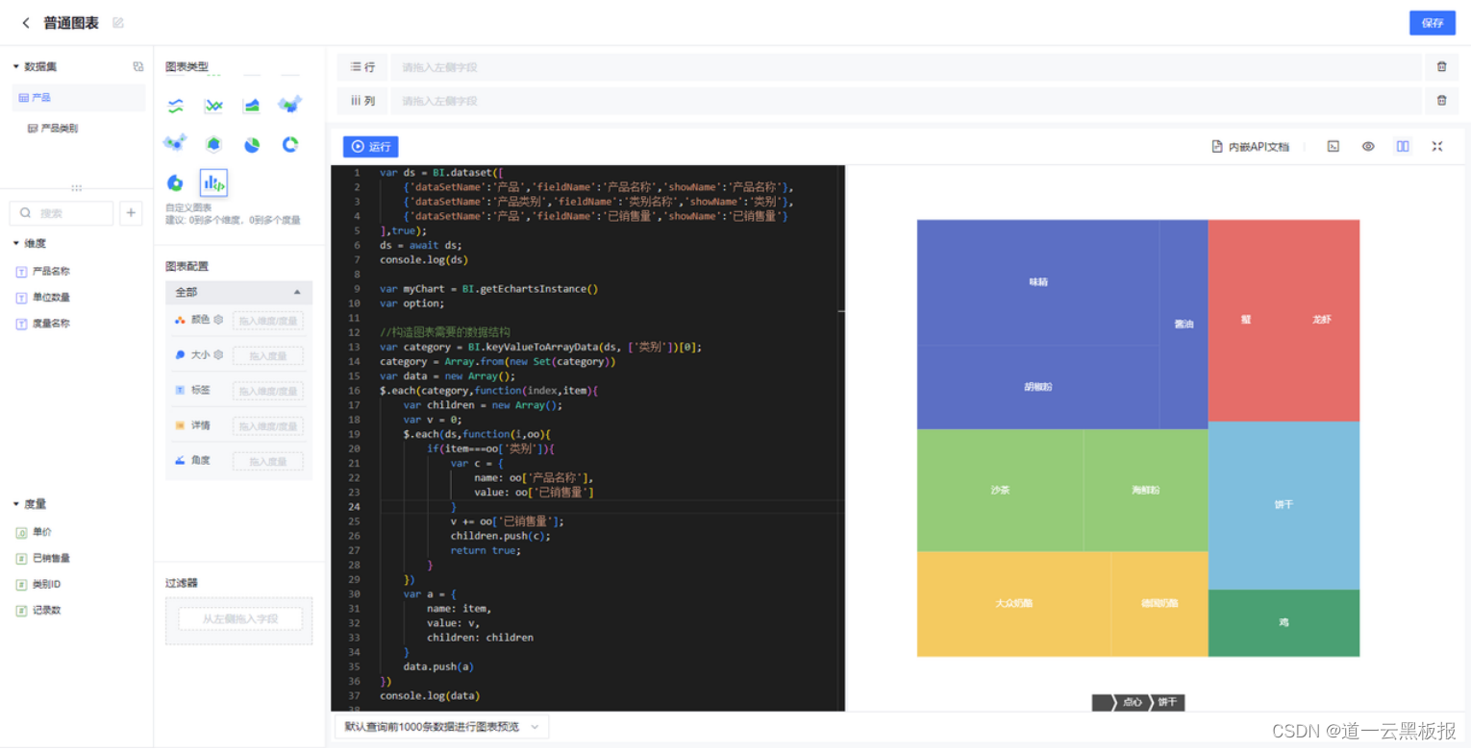Click the 详情 drop zone field
Viewport: 1471px width, 749px height.
click(268, 425)
